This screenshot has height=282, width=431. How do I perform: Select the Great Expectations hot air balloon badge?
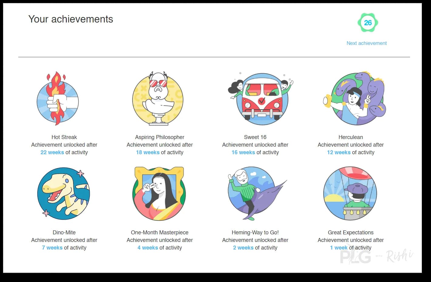(350, 193)
